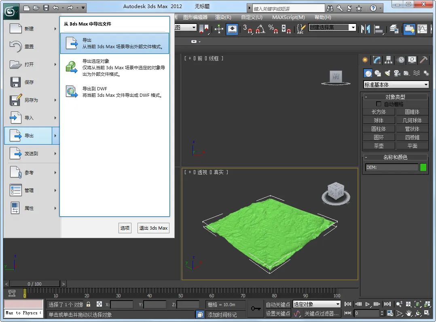Collapse the 对象类型 rollout
This screenshot has width=436, height=322.
[x=395, y=97]
